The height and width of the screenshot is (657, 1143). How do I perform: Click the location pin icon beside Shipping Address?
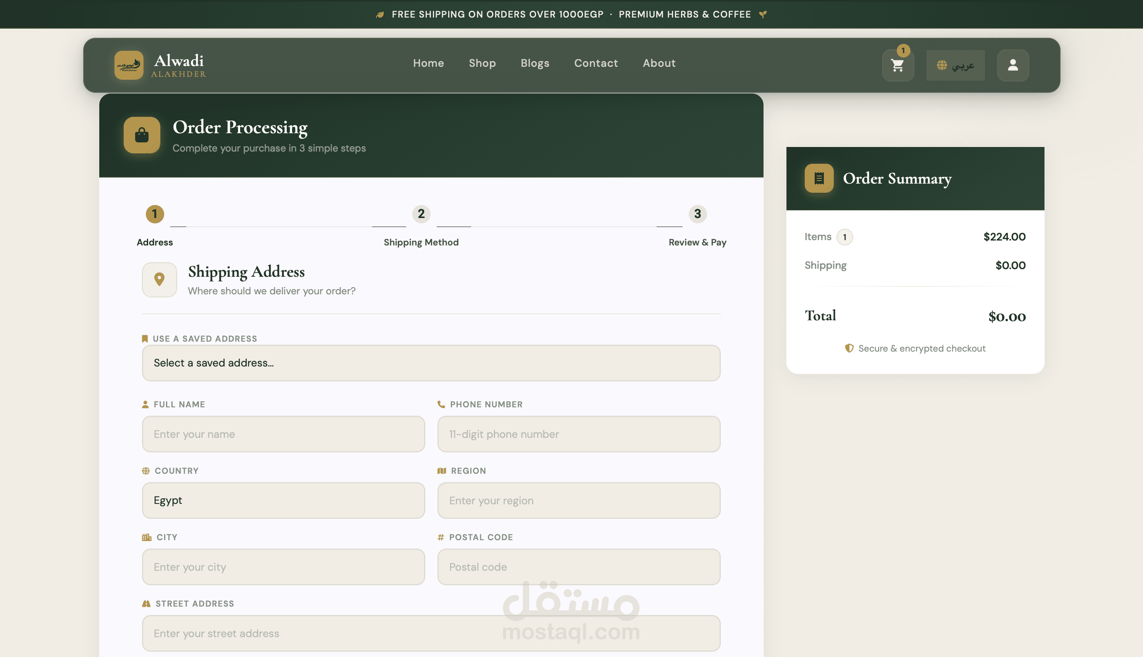tap(159, 280)
